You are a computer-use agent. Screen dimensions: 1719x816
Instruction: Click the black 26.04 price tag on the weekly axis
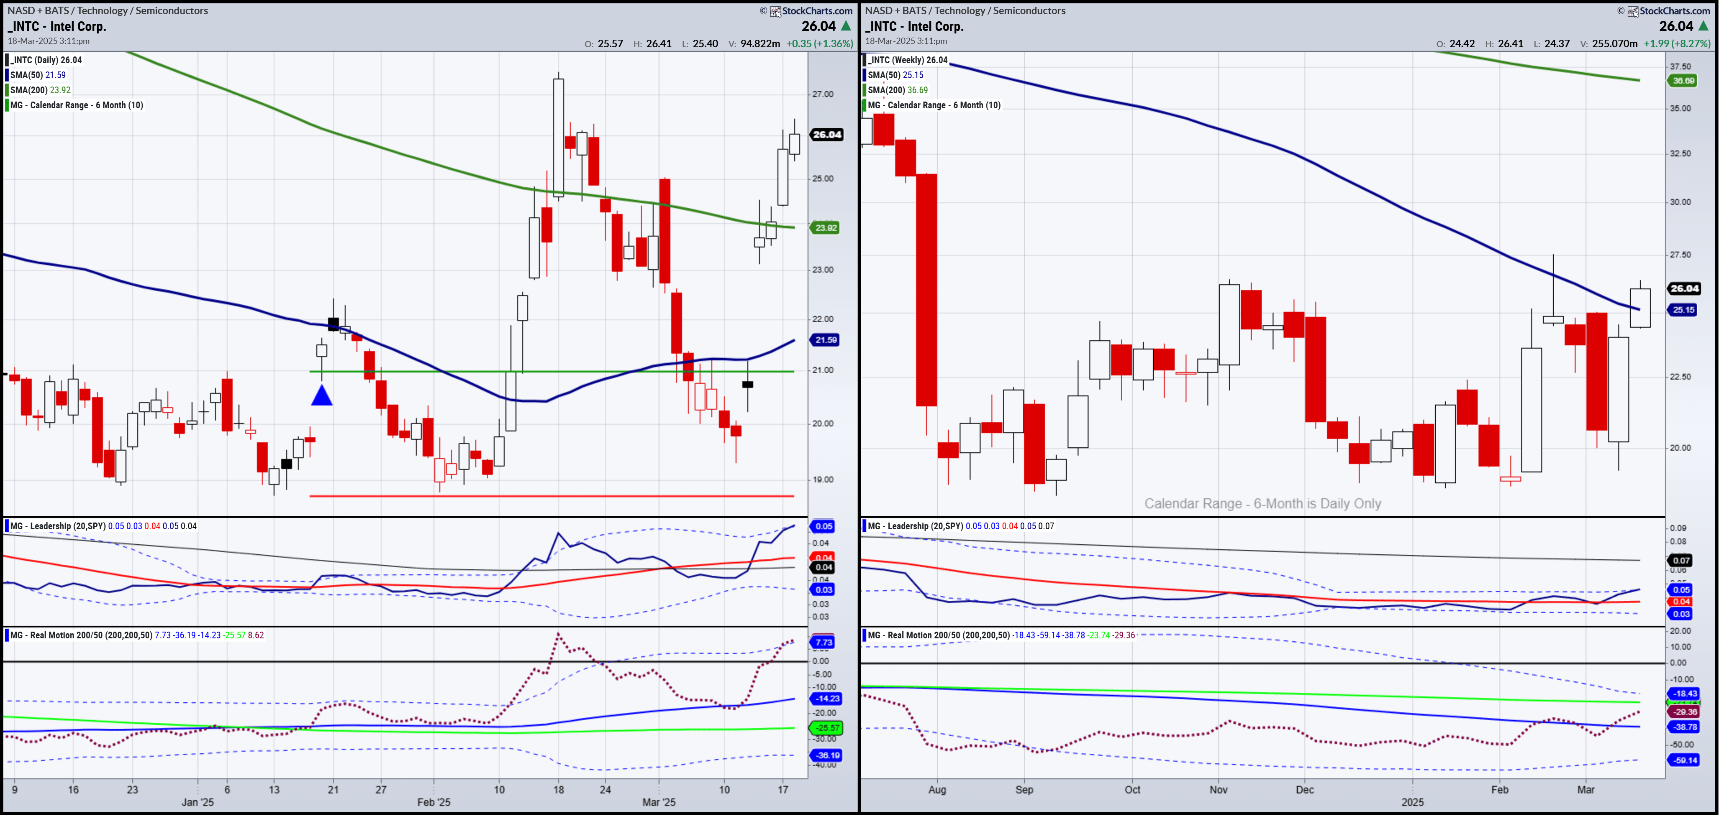(x=1684, y=289)
